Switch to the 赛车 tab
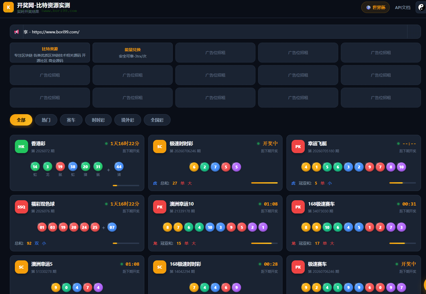The width and height of the screenshot is (426, 294). point(71,120)
